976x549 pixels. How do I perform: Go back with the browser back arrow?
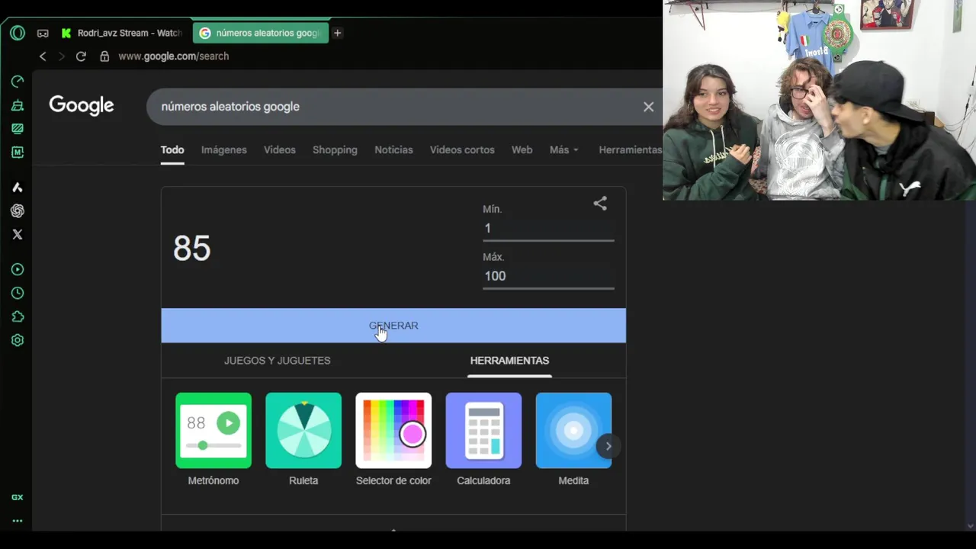[x=43, y=56]
